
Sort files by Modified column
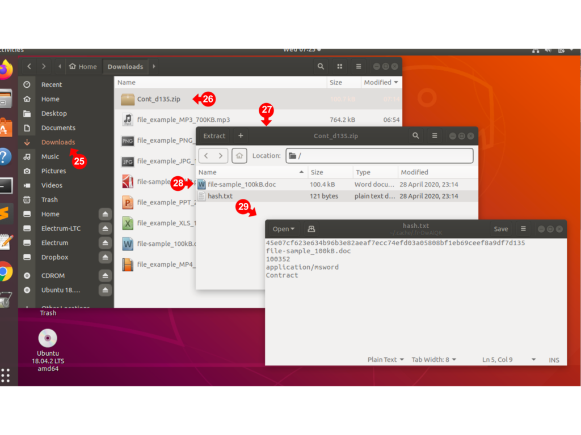tap(381, 82)
